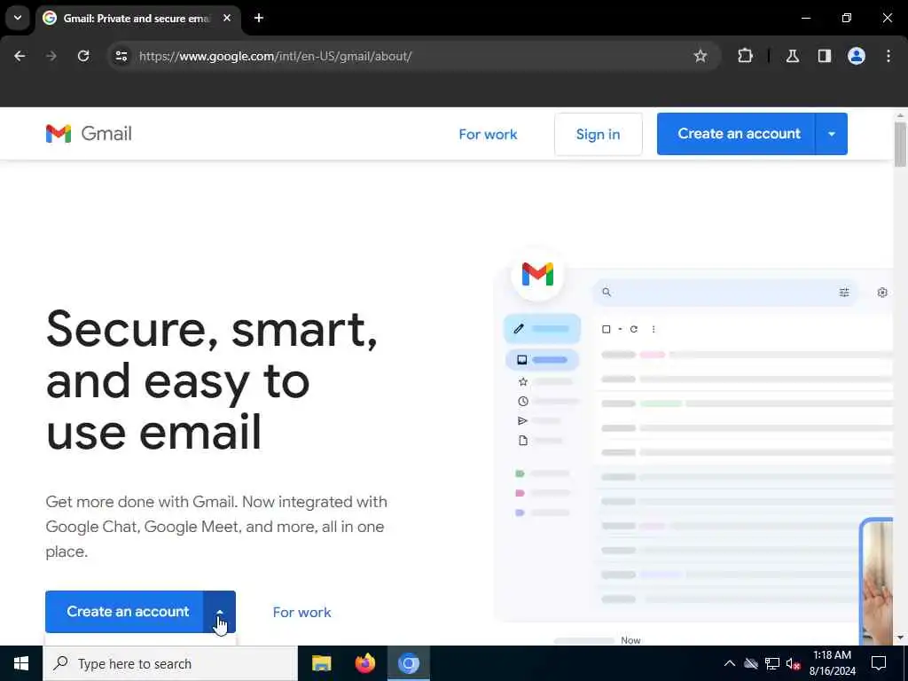Viewport: 908px width, 681px height.
Task: Open a new tab with the plus button
Action: [259, 18]
